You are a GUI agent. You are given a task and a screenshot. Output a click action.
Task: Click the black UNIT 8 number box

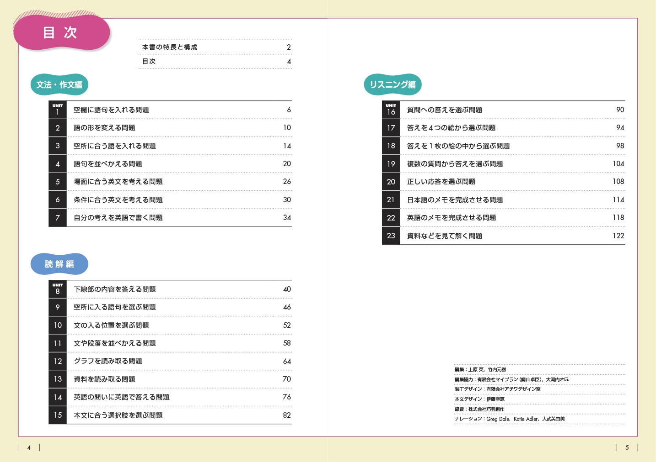(58, 289)
